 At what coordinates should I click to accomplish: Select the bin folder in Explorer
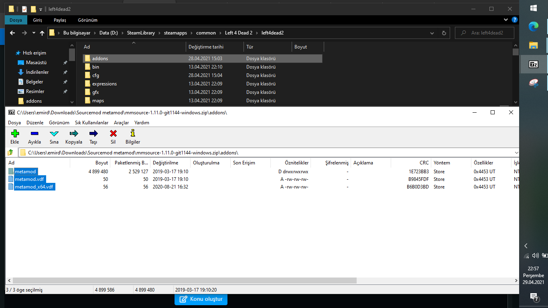pyautogui.click(x=203, y=67)
